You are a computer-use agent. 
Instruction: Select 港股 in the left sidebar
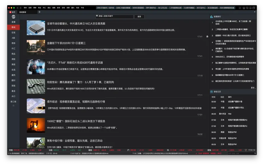pyautogui.click(x=13, y=59)
